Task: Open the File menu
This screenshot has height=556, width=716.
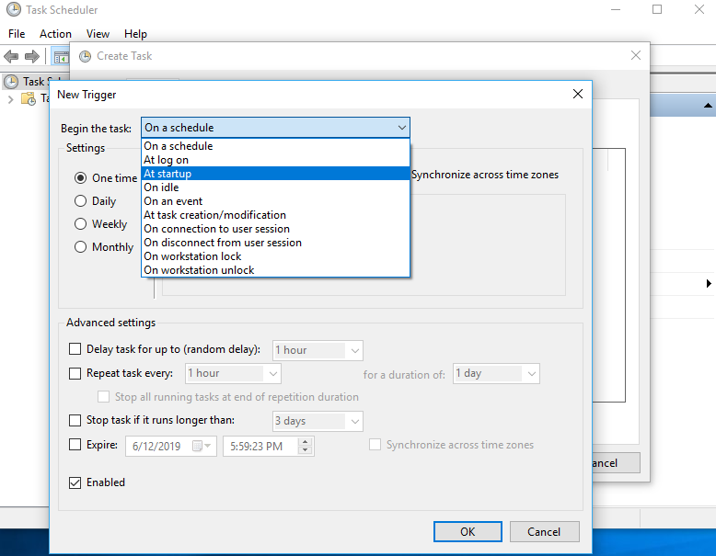Action: [x=17, y=34]
